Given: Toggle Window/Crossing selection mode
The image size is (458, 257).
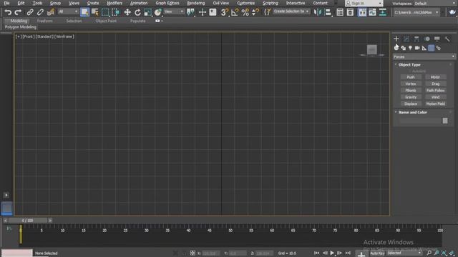Looking at the screenshot, I should coord(116,12).
